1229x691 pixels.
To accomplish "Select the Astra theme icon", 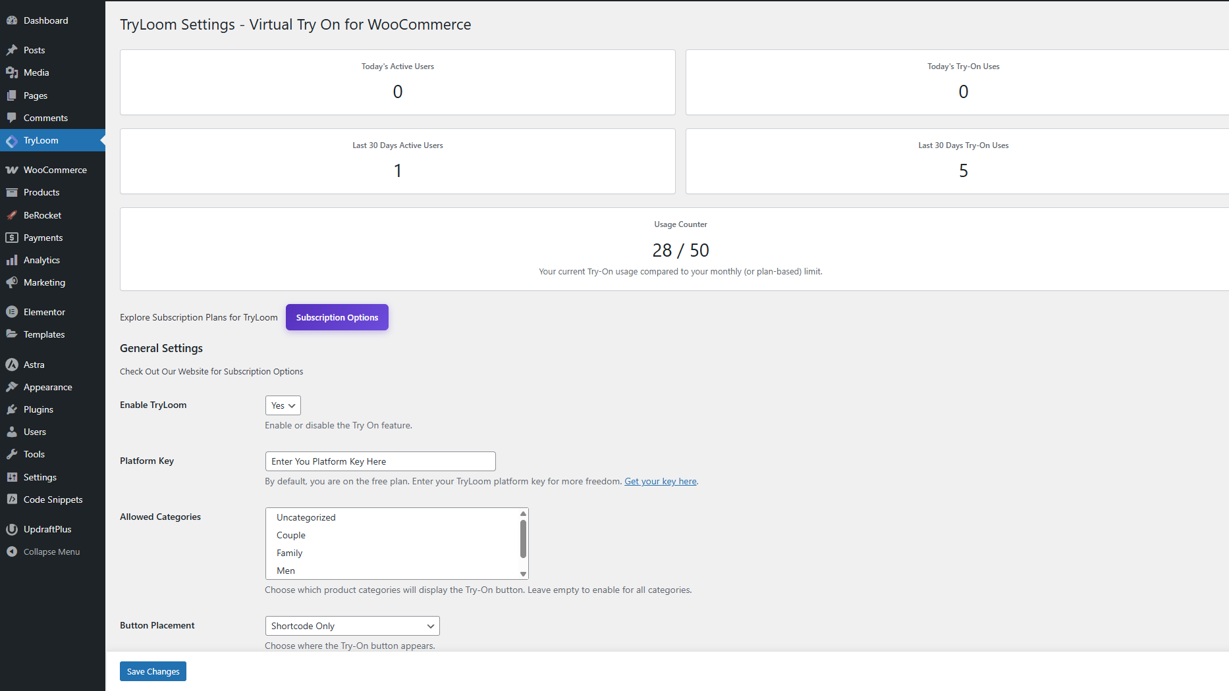I will (12, 364).
